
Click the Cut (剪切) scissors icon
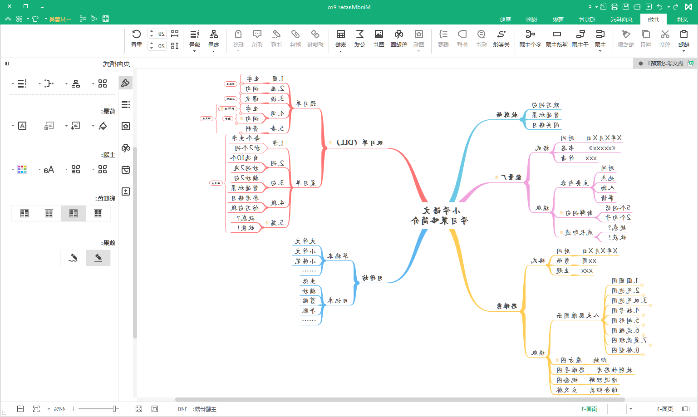click(x=665, y=34)
